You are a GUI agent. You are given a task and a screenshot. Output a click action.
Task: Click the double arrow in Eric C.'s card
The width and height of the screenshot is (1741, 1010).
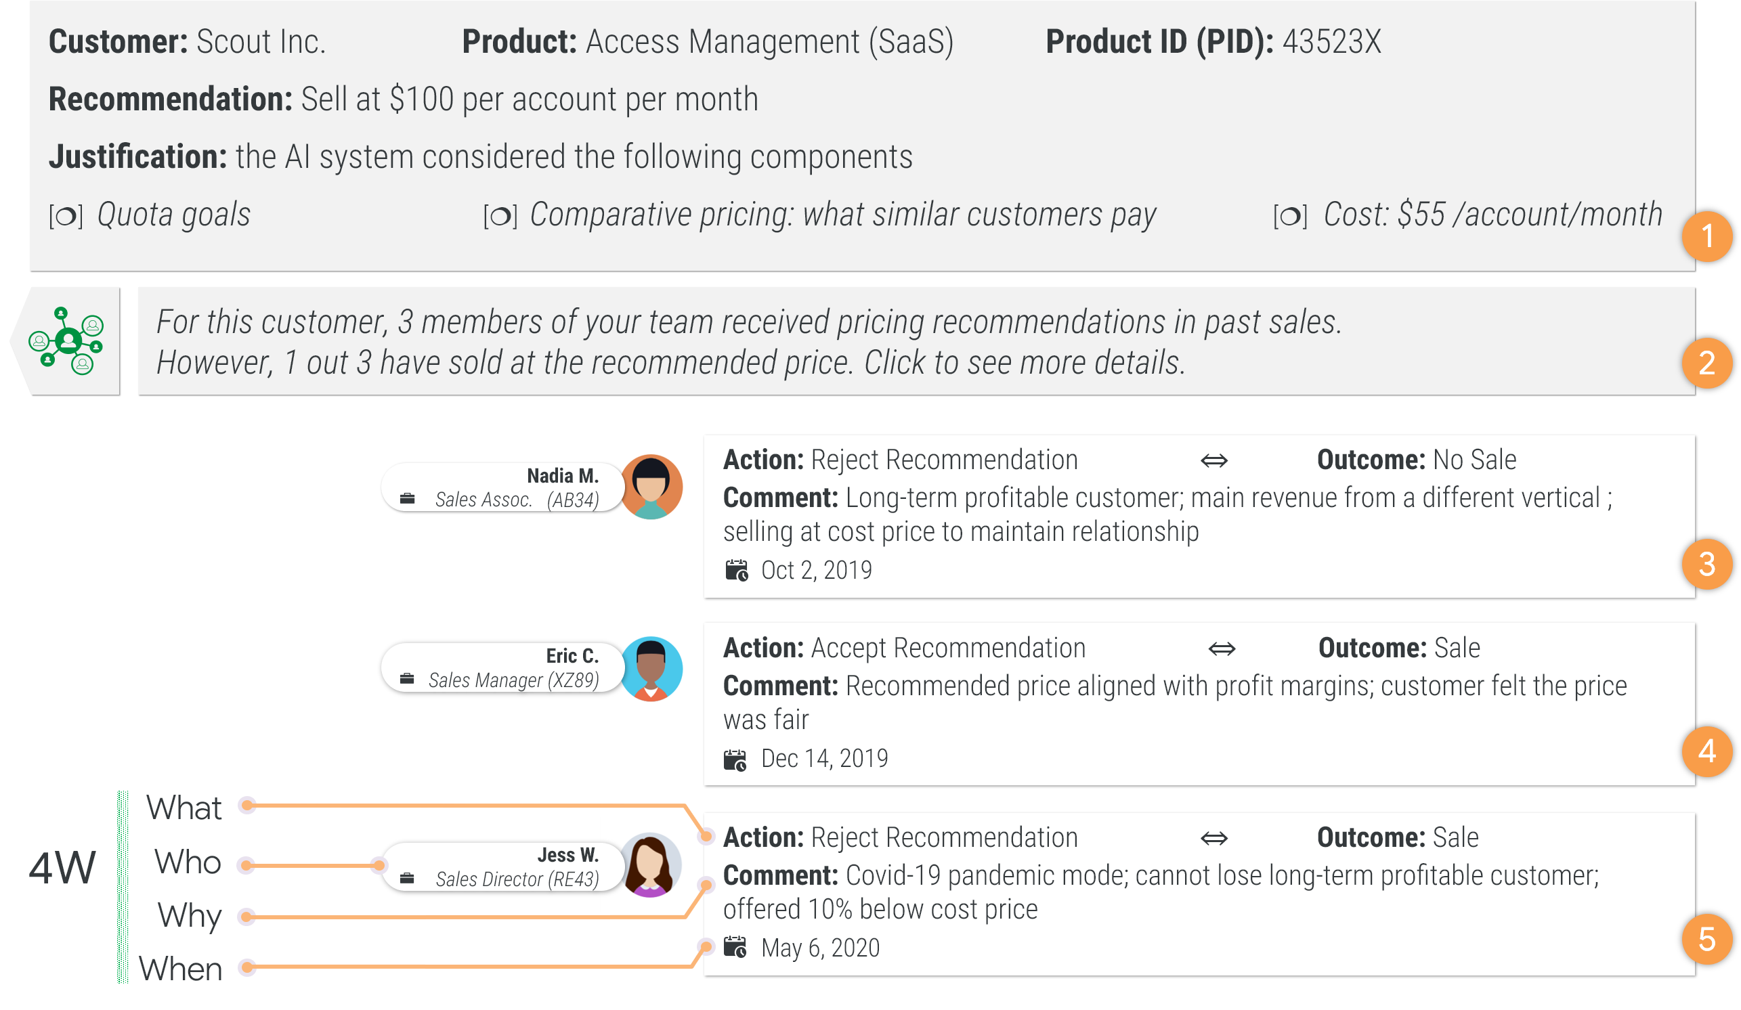tap(1222, 649)
